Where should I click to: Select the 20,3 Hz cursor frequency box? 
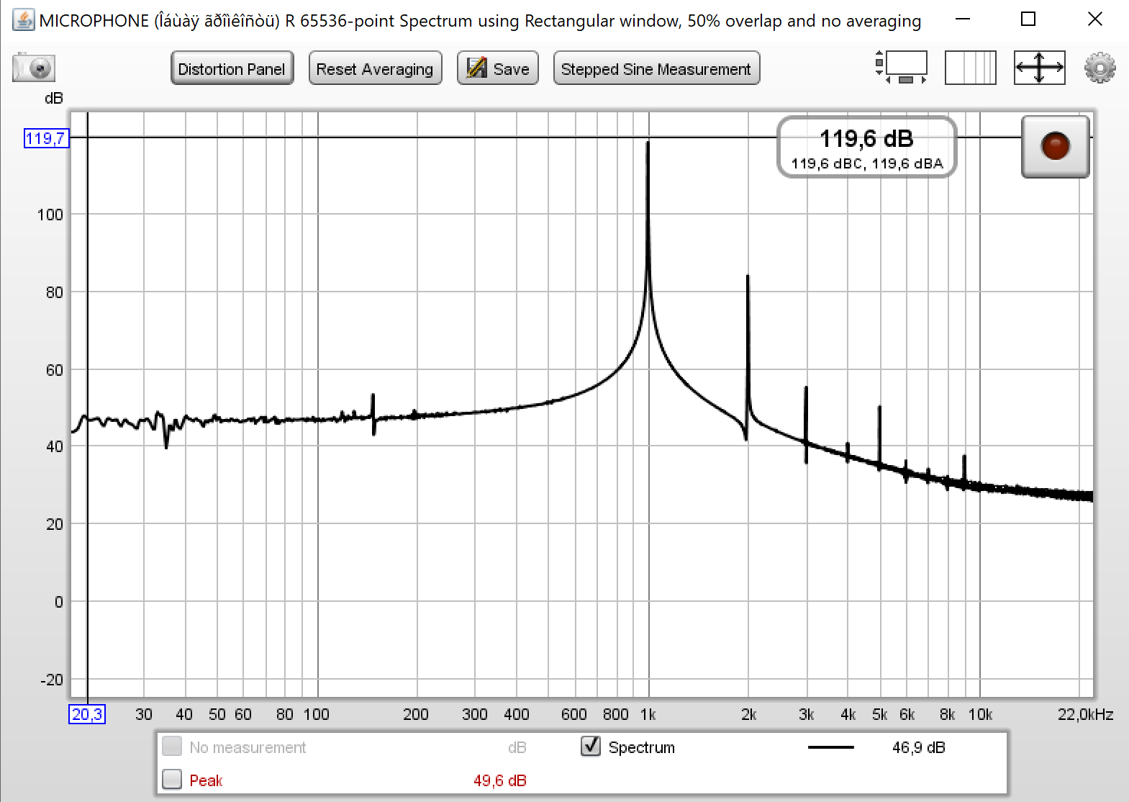[x=87, y=714]
